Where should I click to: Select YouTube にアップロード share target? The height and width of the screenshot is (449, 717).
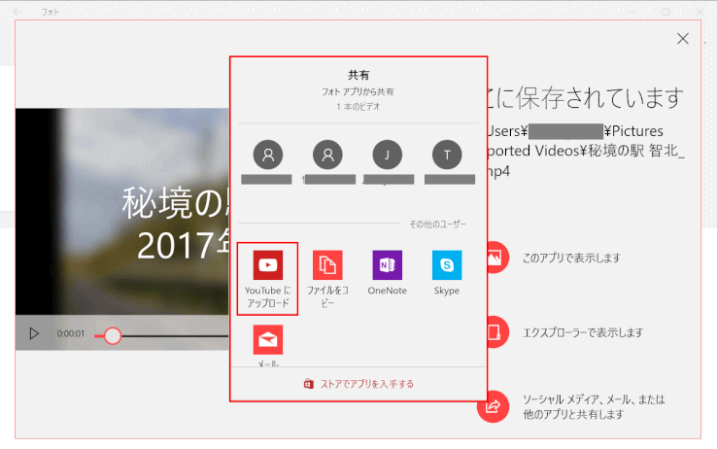267,279
